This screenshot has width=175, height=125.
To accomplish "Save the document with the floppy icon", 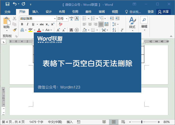I will 7,4.
